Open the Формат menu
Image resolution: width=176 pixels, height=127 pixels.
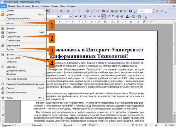pyautogui.click(x=35, y=6)
